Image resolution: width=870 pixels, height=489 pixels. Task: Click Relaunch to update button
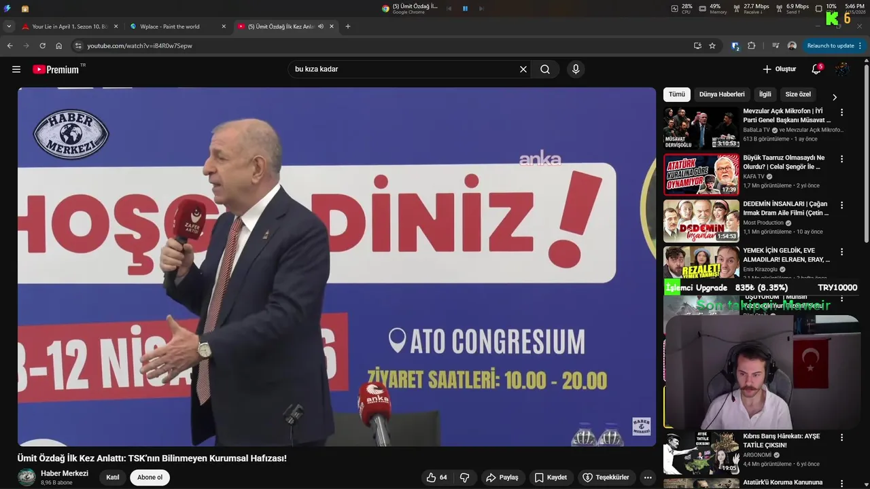(835, 46)
